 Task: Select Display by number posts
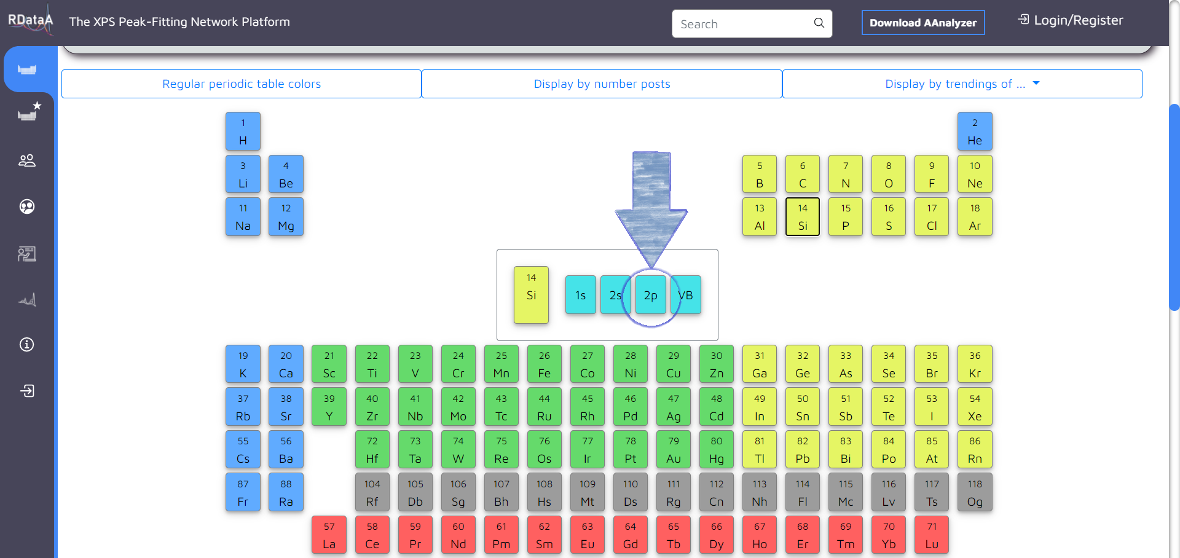point(602,84)
